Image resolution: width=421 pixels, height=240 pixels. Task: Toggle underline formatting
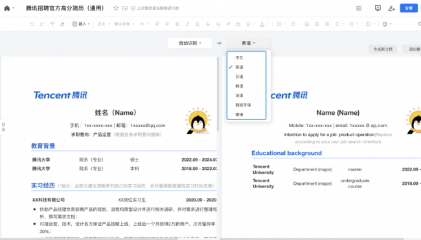click(x=198, y=24)
